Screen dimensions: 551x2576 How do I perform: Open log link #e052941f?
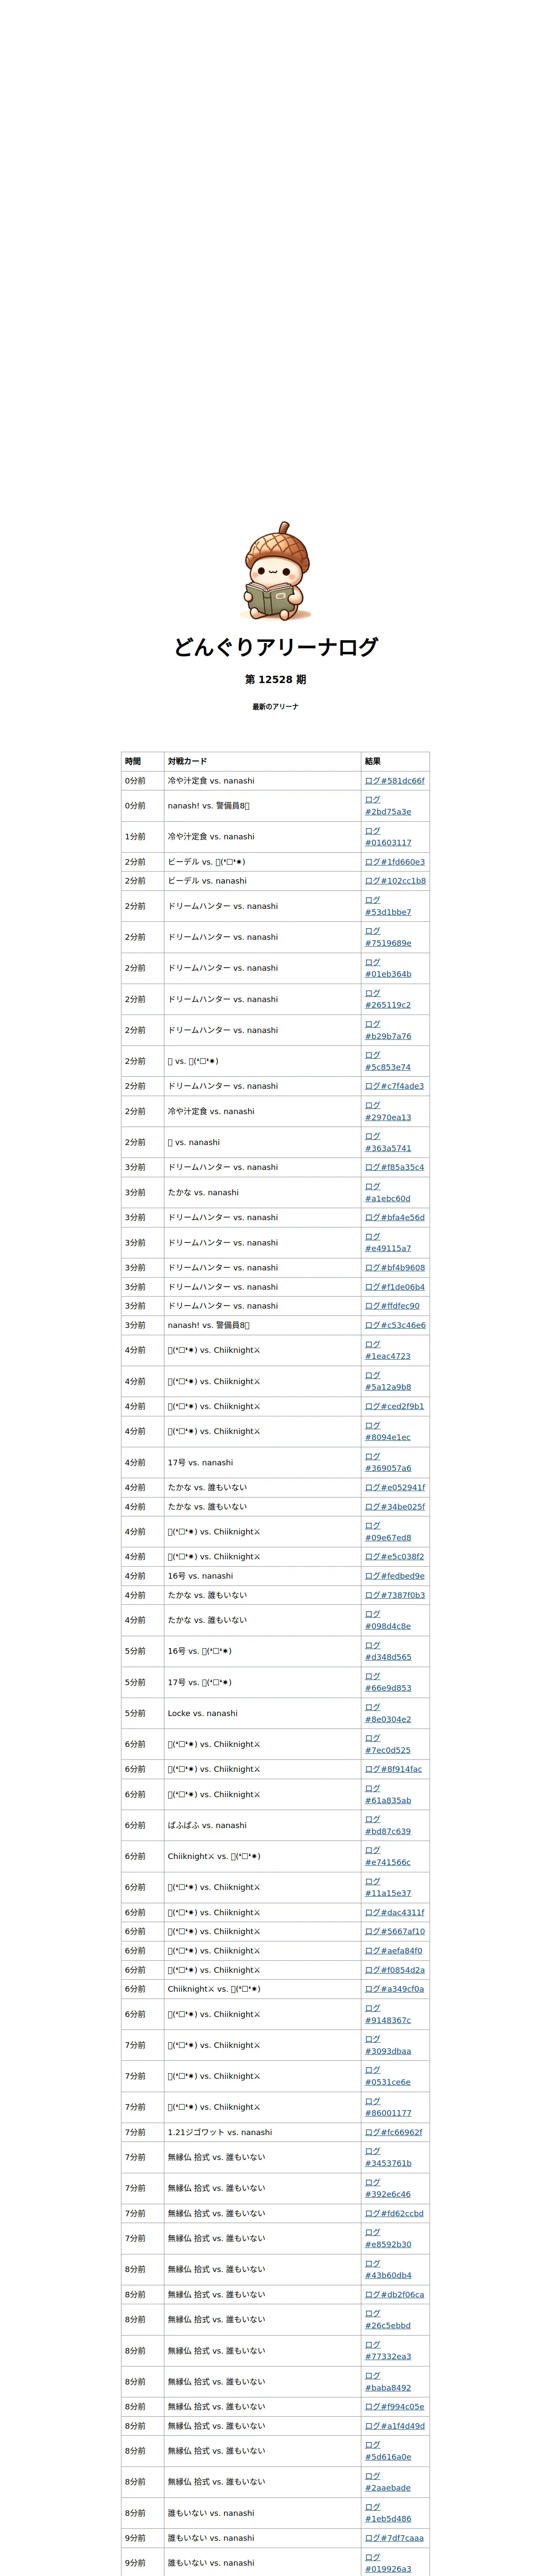pos(395,1487)
